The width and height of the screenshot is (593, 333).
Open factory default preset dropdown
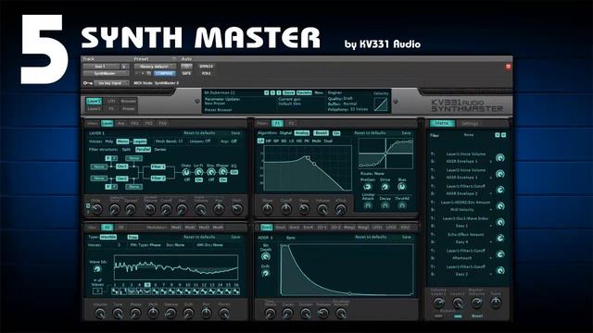155,66
